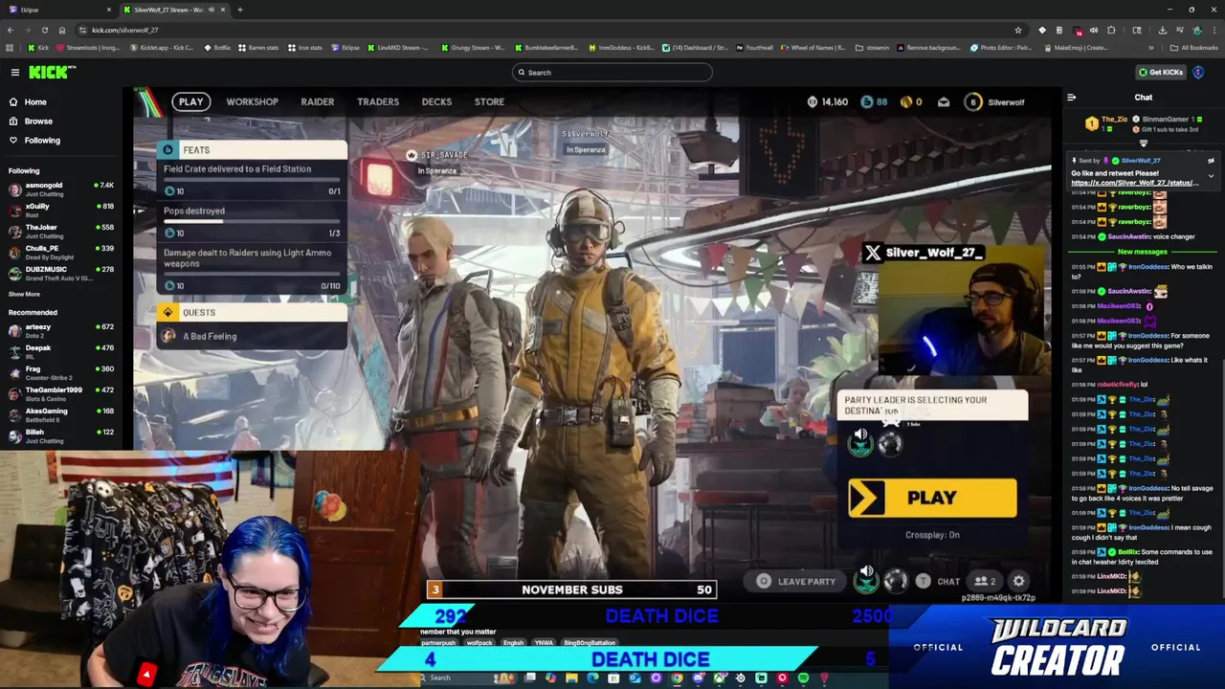Image resolution: width=1225 pixels, height=689 pixels.
Task: Click partnerpush stream tag
Action: (438, 643)
